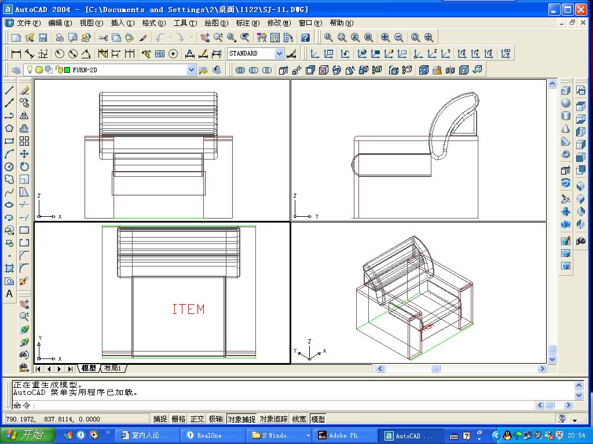This screenshot has height=444, width=593.
Task: Toggle 对象捕捉 object snap in status bar
Action: (241, 419)
